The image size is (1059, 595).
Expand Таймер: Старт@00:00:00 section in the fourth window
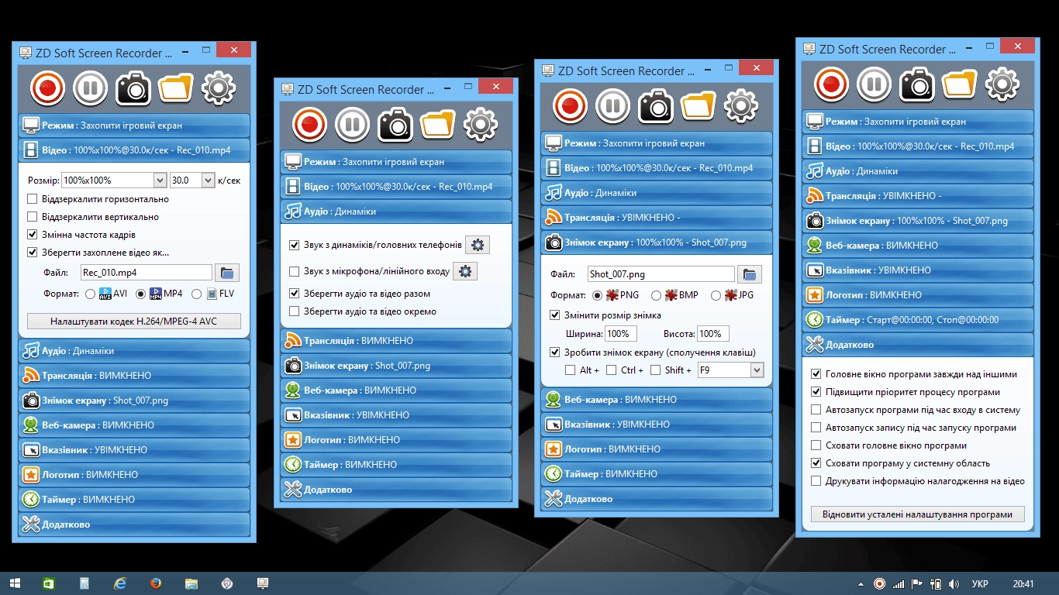point(918,319)
